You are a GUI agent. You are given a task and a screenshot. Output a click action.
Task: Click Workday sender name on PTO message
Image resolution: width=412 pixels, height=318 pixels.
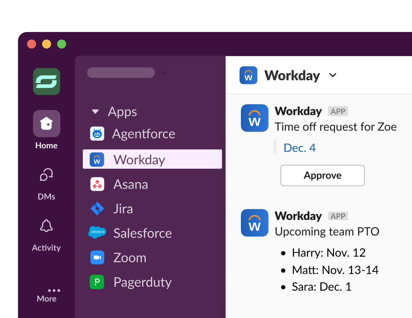click(x=298, y=216)
